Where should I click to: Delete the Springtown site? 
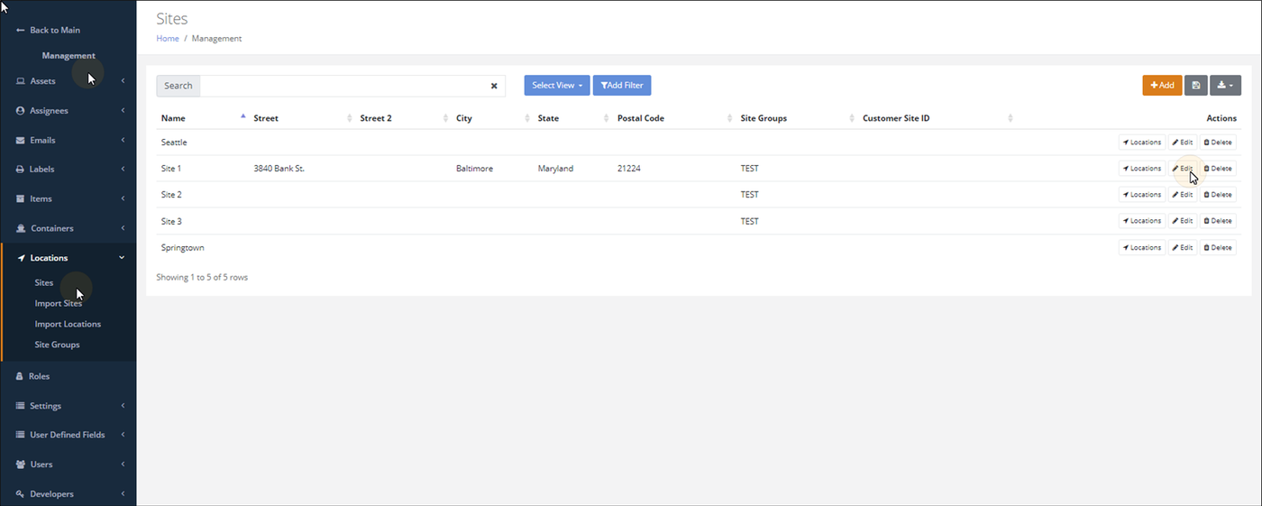[1218, 247]
